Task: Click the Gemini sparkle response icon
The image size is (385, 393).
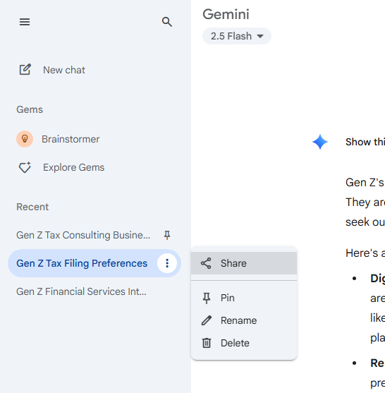Action: pos(320,142)
